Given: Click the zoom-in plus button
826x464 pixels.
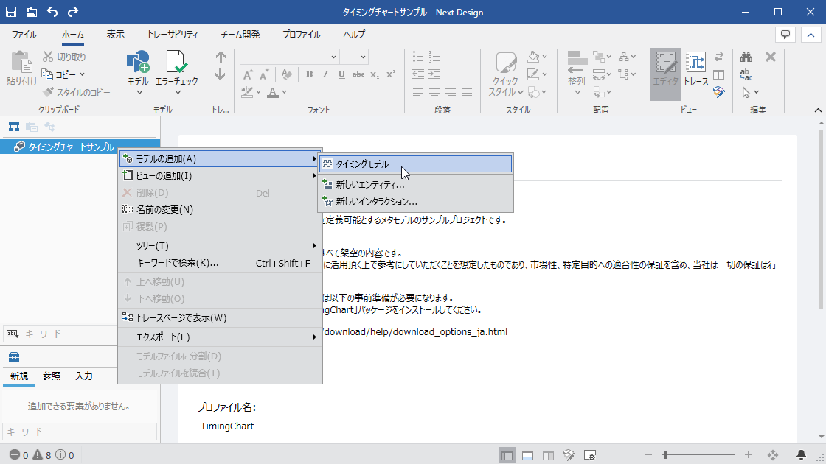Looking at the screenshot, I should click(748, 455).
